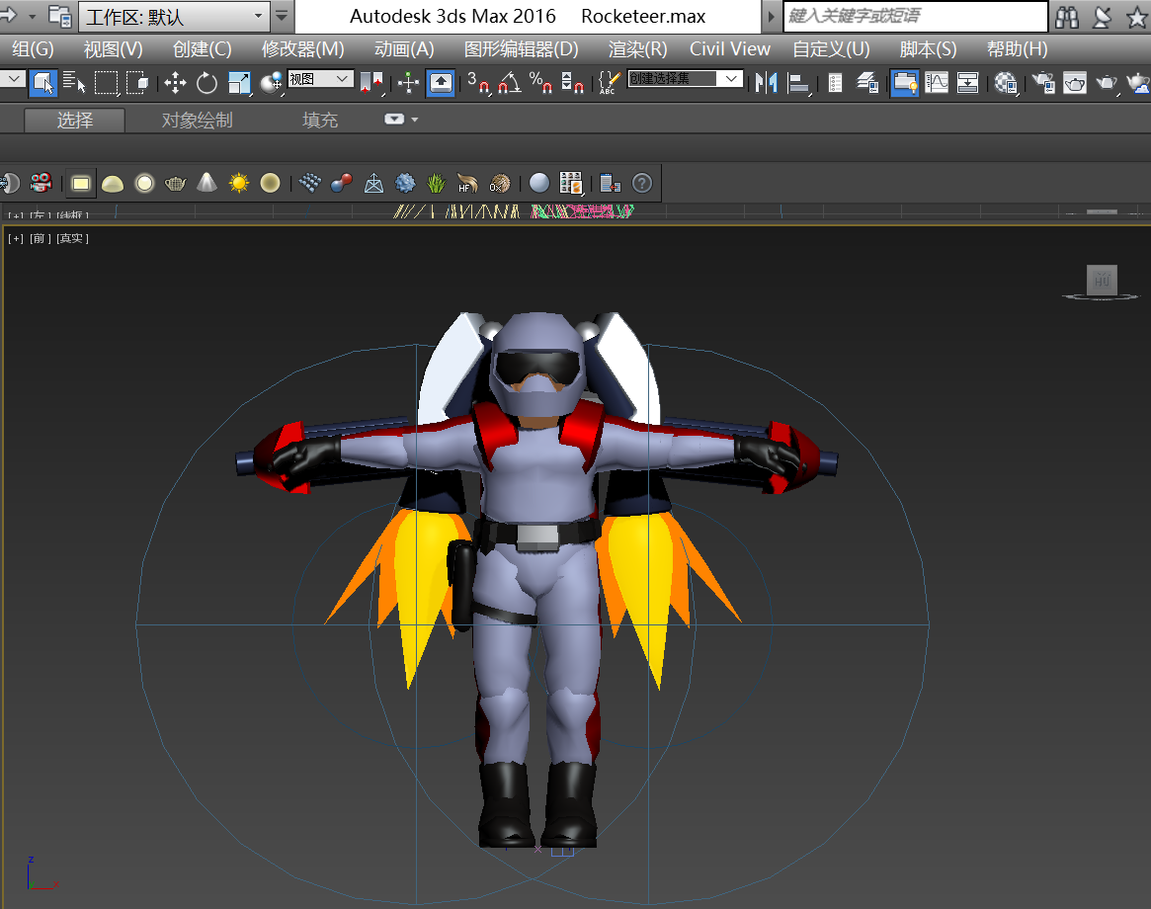The image size is (1151, 909).
Task: Click the grass (fur) object icon
Action: tap(436, 183)
